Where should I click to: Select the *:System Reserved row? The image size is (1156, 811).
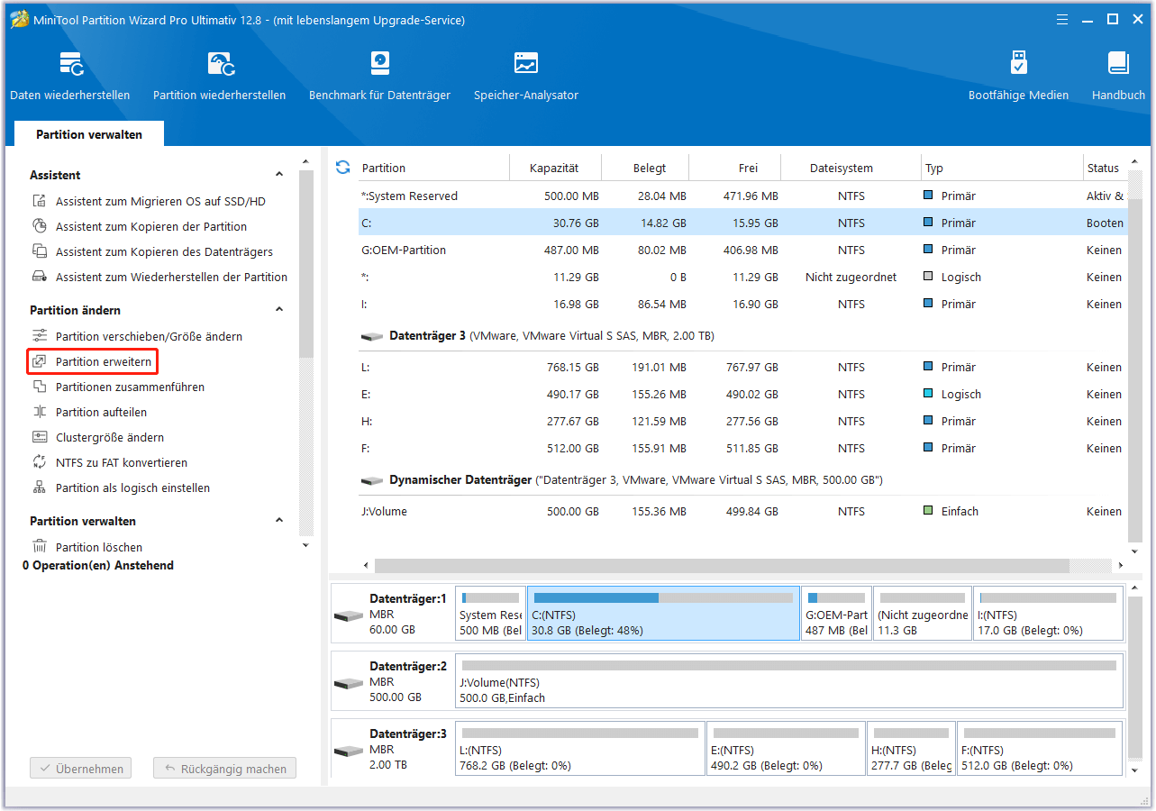click(x=743, y=196)
